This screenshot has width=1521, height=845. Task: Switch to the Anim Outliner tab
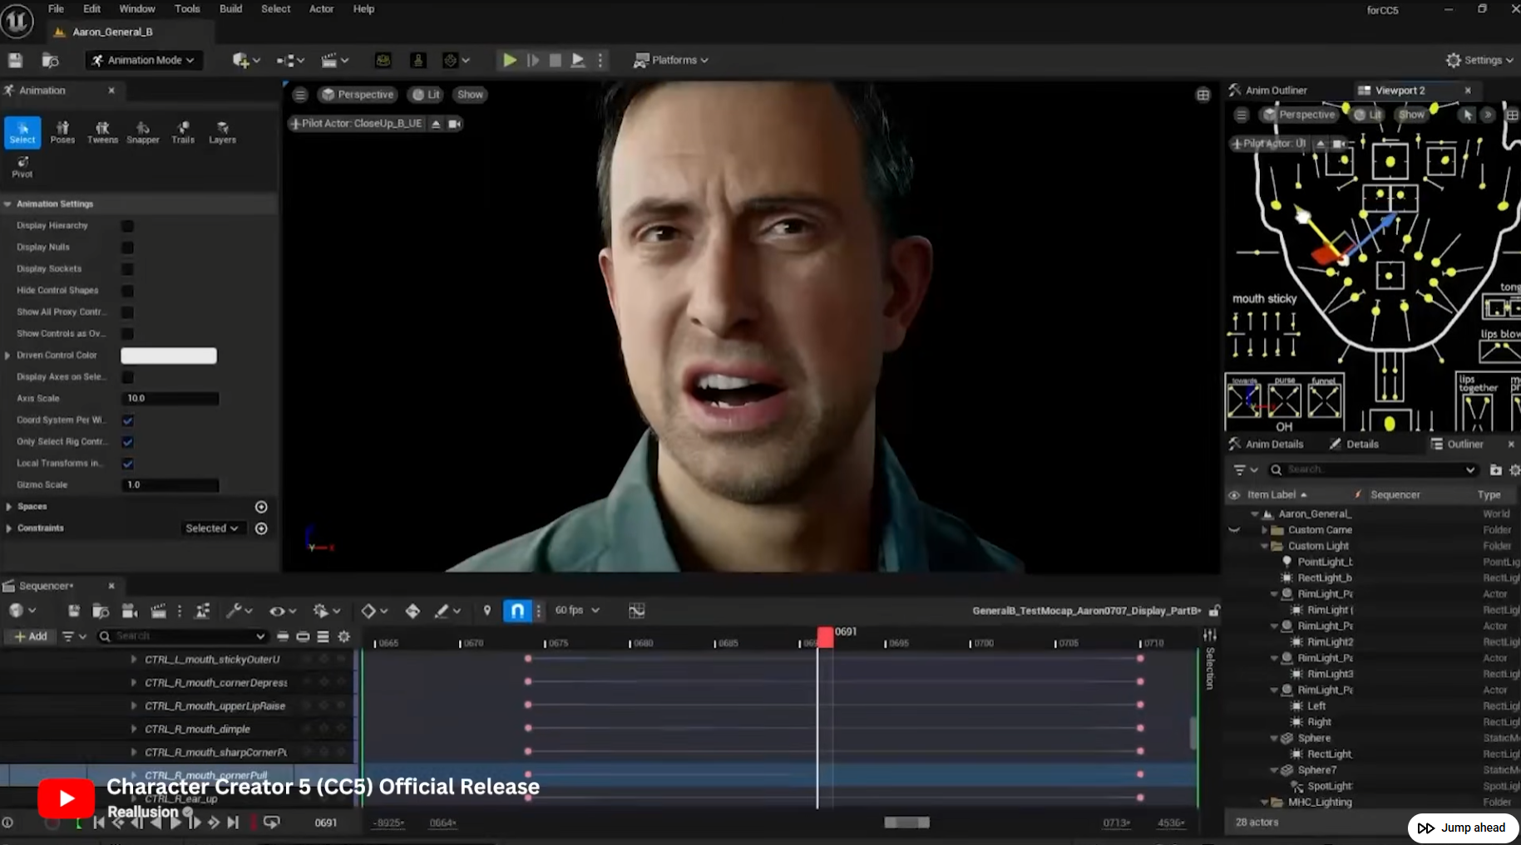click(1275, 91)
